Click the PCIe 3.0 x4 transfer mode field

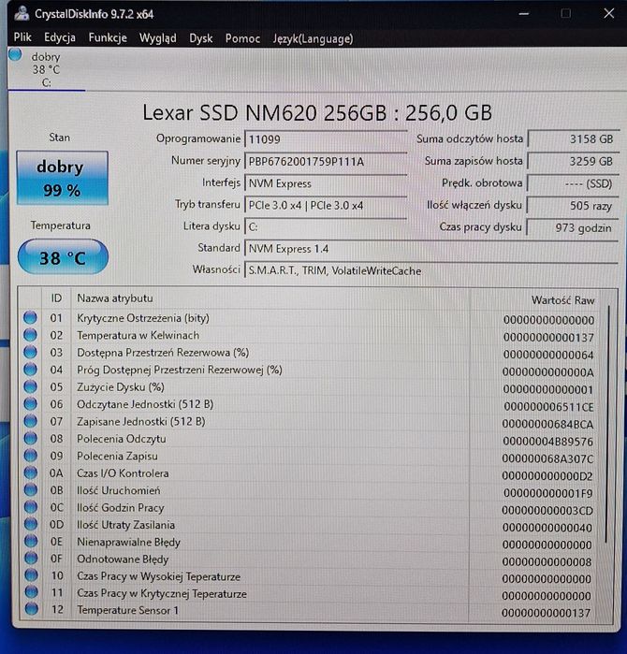point(326,206)
